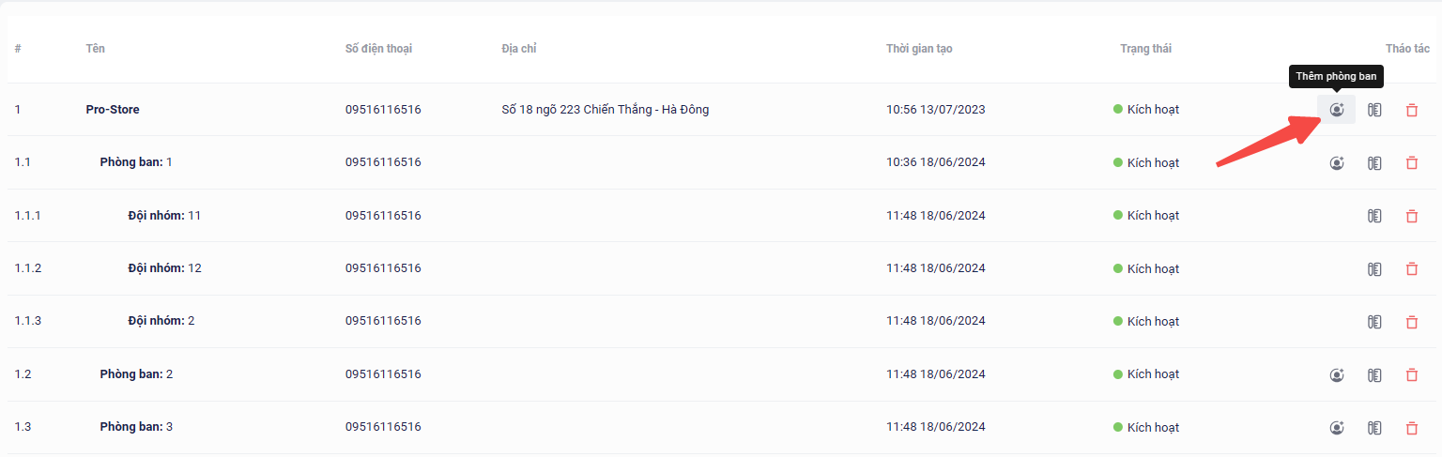Open edit for Đội nhóm: 2
The width and height of the screenshot is (1442, 457).
click(1374, 322)
